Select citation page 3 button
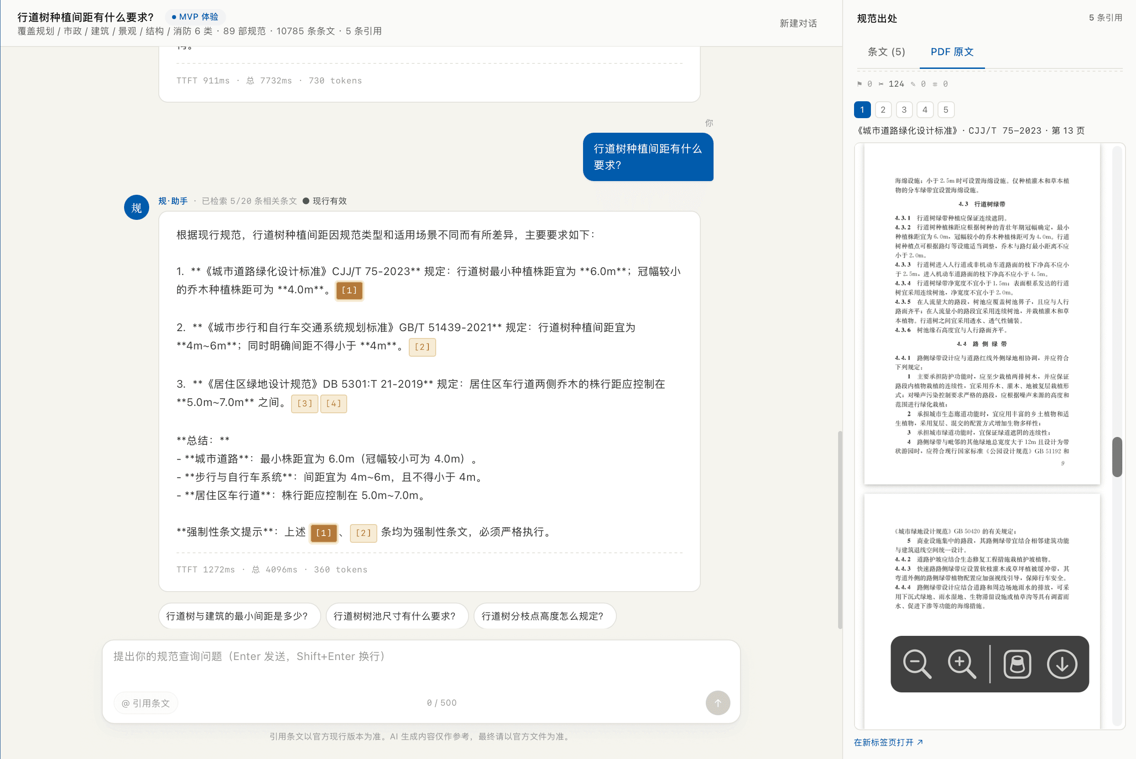 904,110
